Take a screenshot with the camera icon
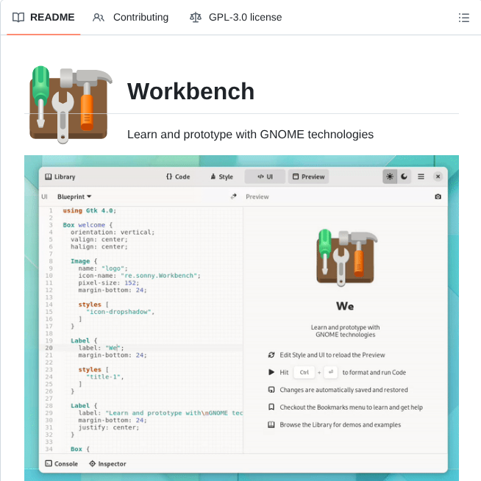The image size is (481, 481). [x=438, y=196]
